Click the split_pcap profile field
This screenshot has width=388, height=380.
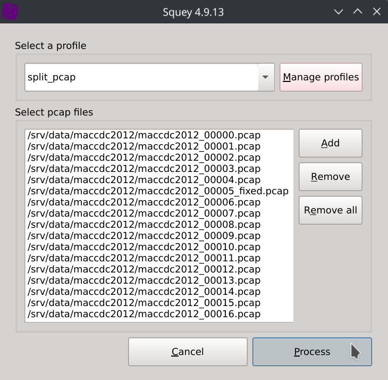click(x=141, y=77)
